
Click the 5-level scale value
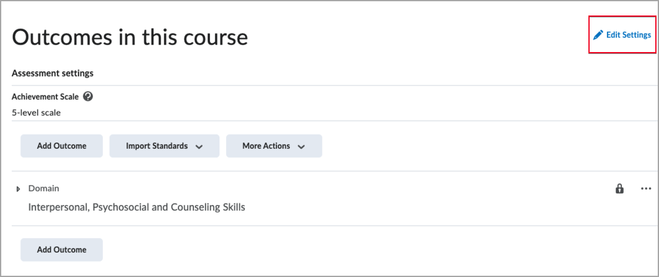coord(36,113)
